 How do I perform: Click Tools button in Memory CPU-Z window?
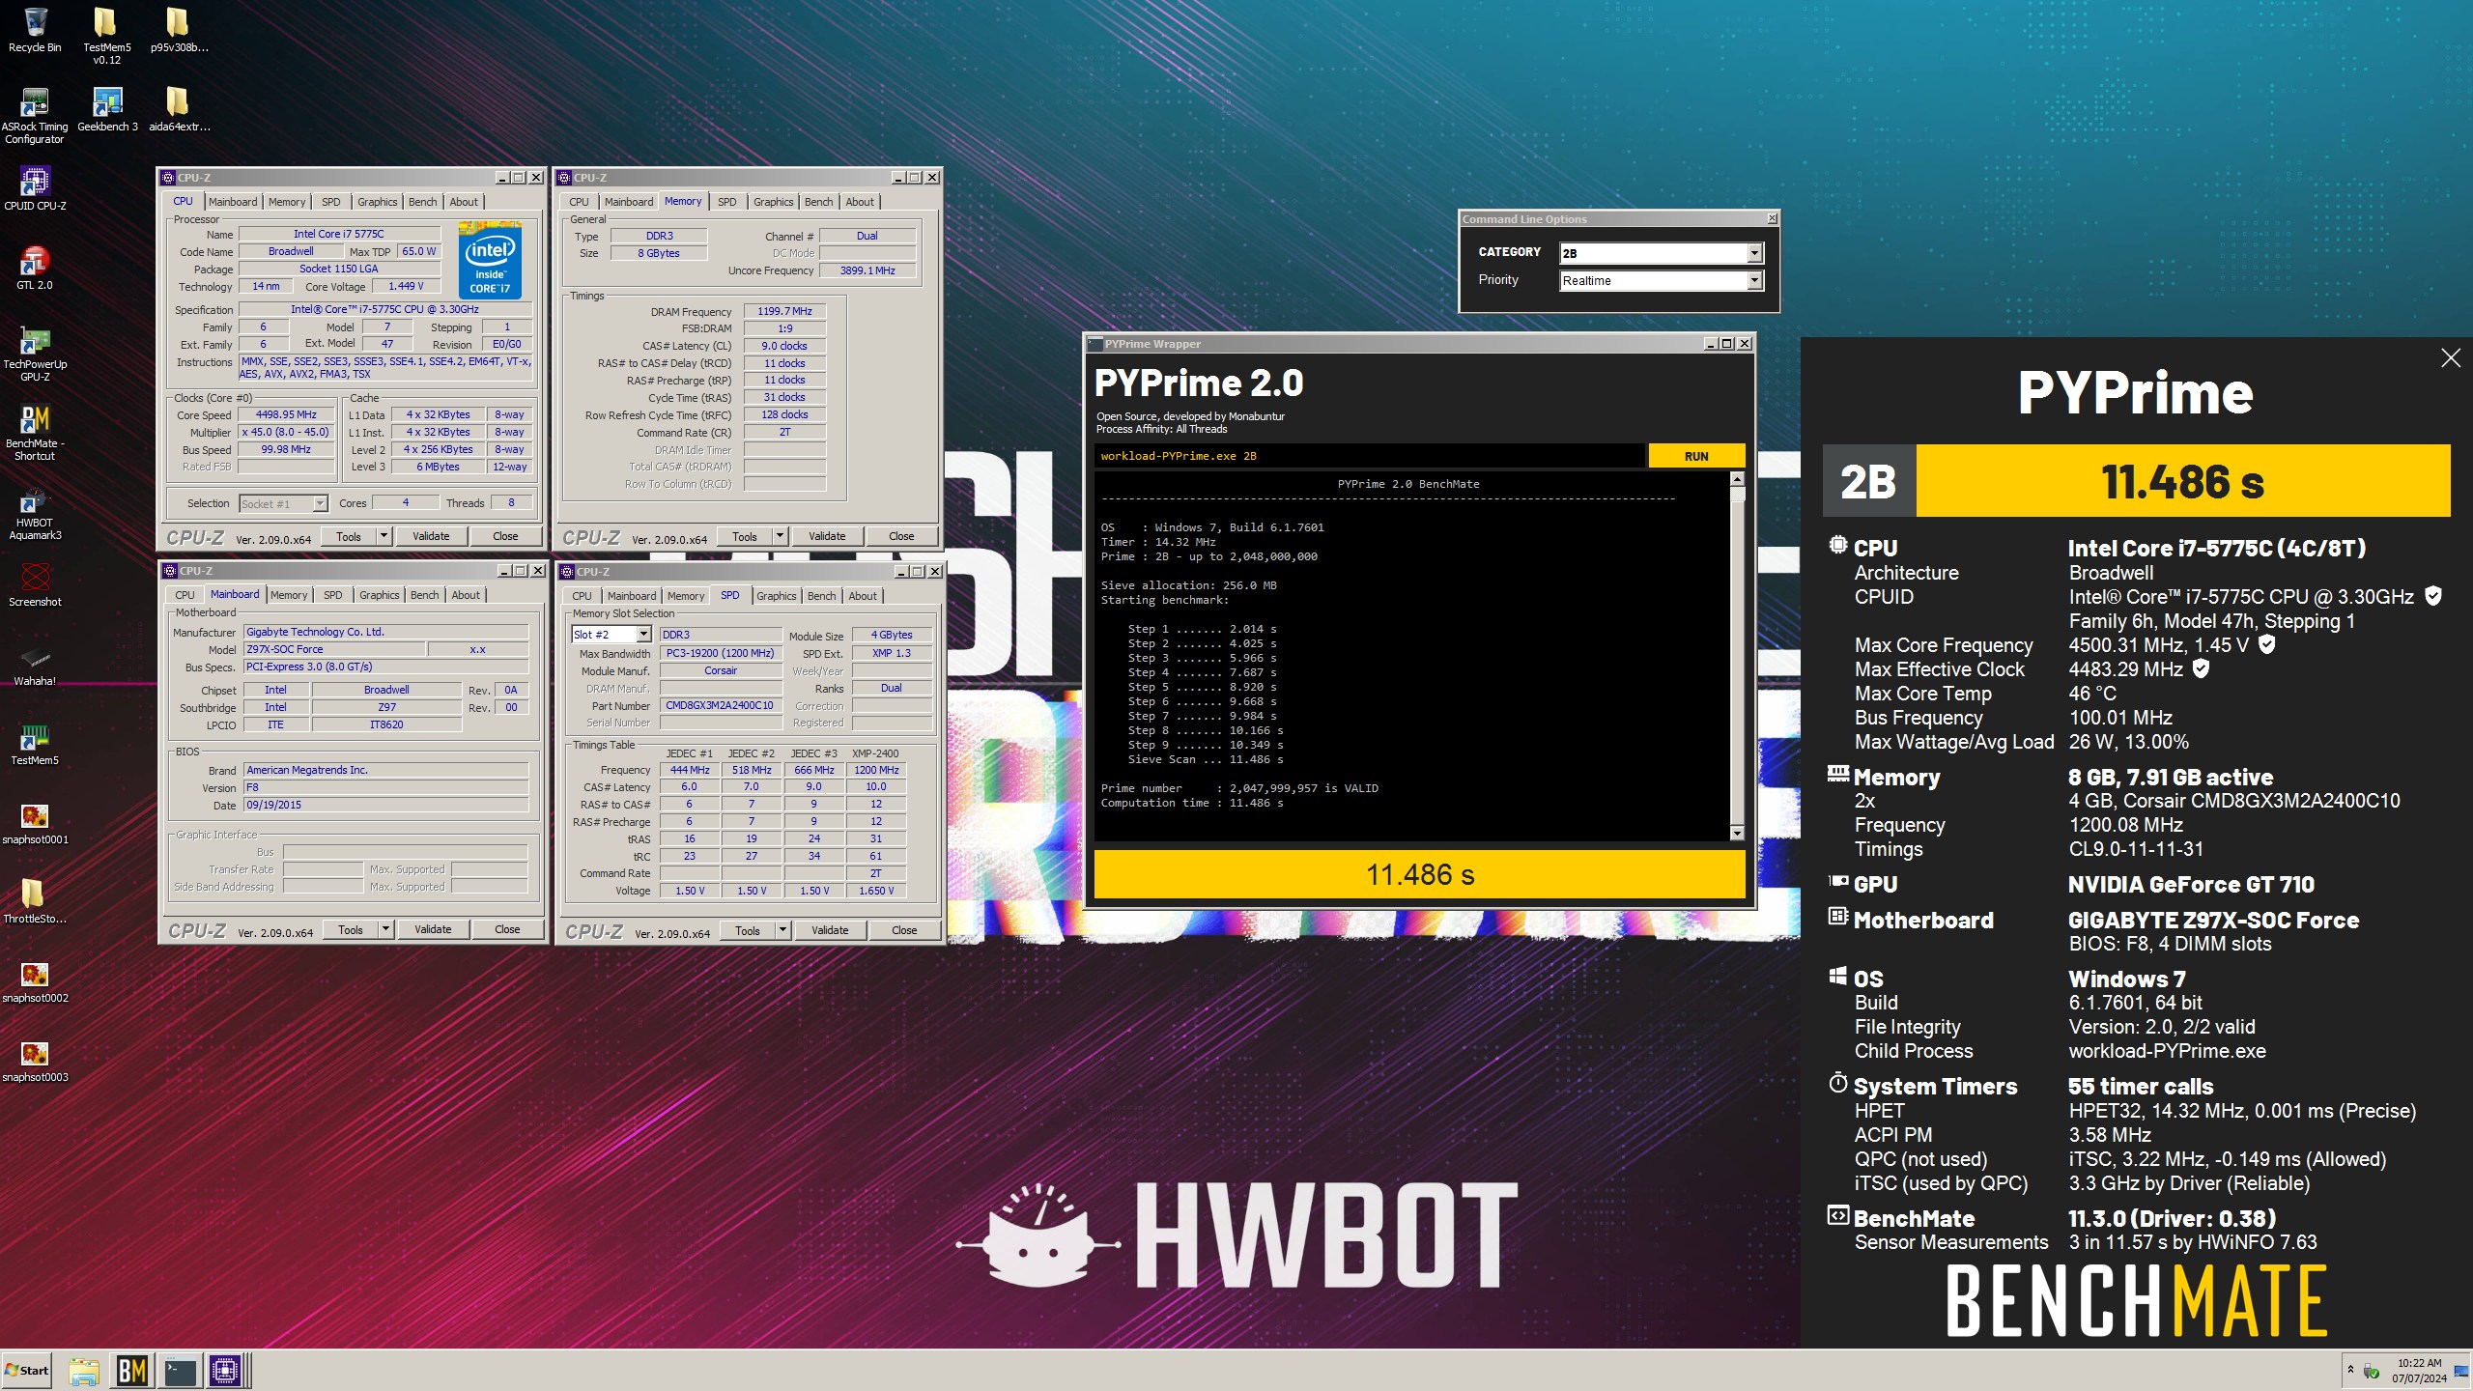(x=745, y=536)
